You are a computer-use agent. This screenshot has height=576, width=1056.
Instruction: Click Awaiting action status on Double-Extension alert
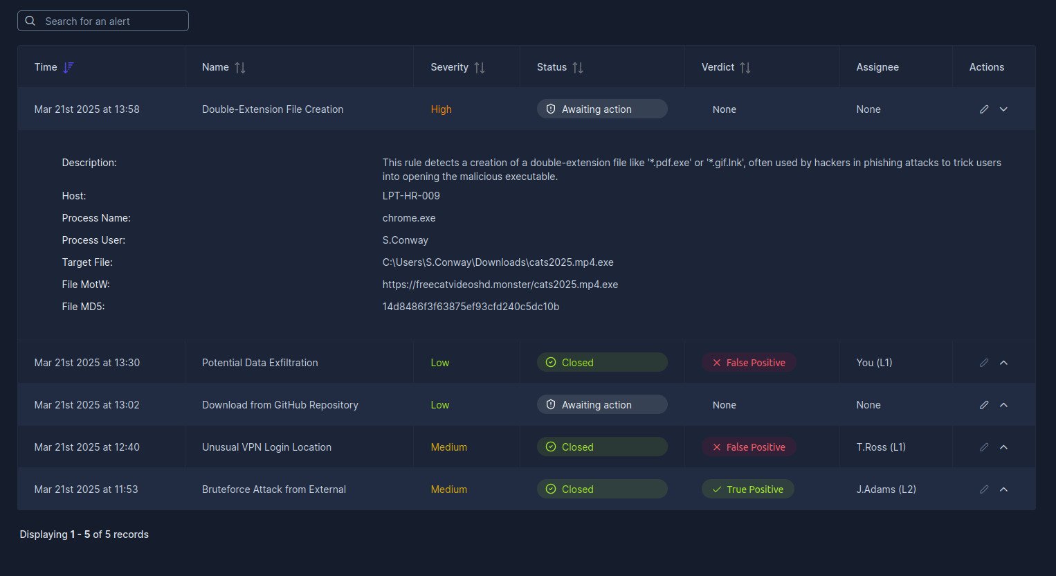(601, 109)
